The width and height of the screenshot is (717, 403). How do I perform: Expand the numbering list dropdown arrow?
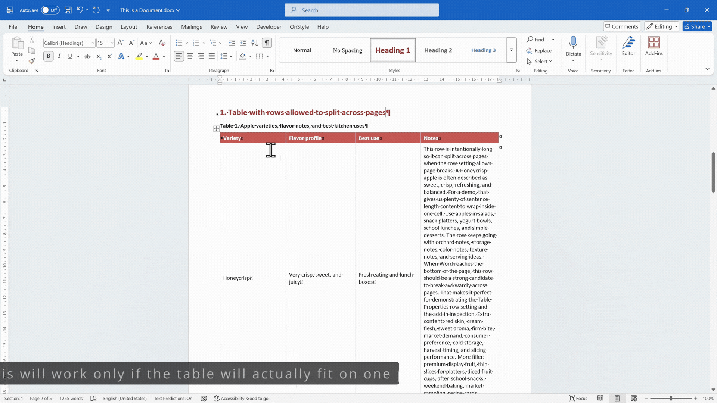point(204,43)
